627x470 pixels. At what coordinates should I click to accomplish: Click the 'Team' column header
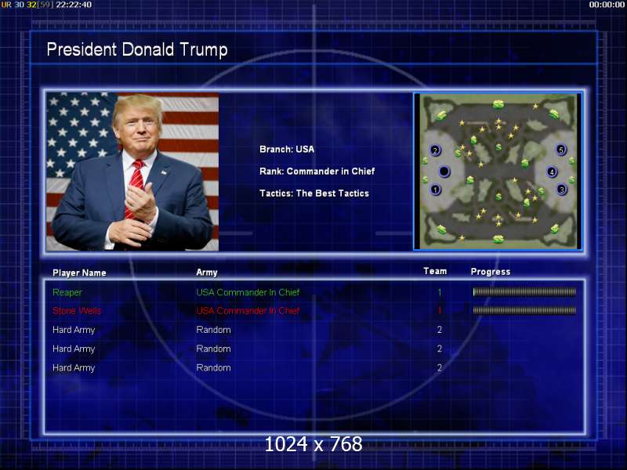pos(435,271)
